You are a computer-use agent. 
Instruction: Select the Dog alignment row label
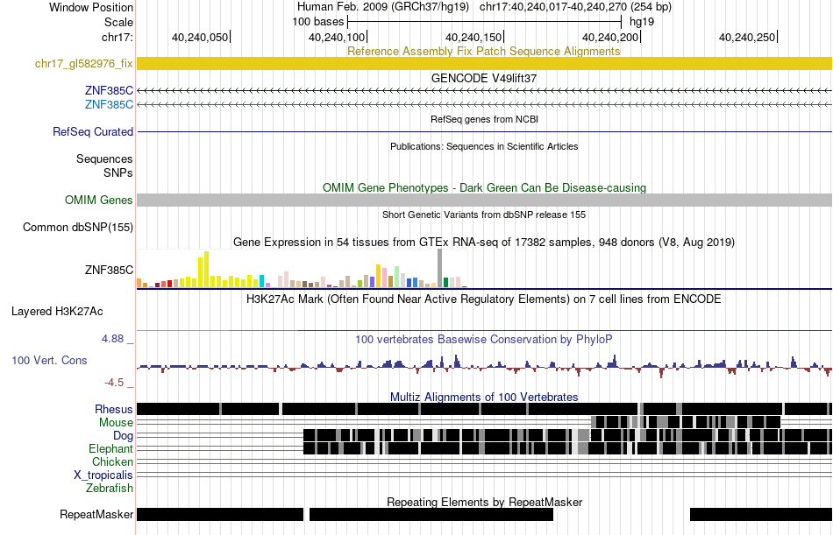click(123, 436)
